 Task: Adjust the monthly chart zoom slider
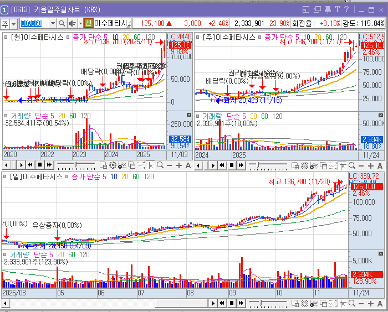pyautogui.click(x=76, y=164)
